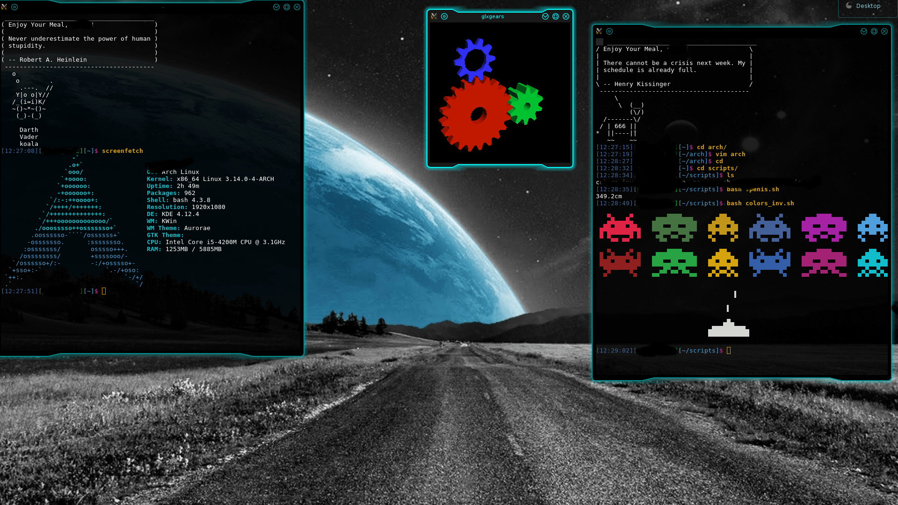Click the dark red space invader

(620, 263)
